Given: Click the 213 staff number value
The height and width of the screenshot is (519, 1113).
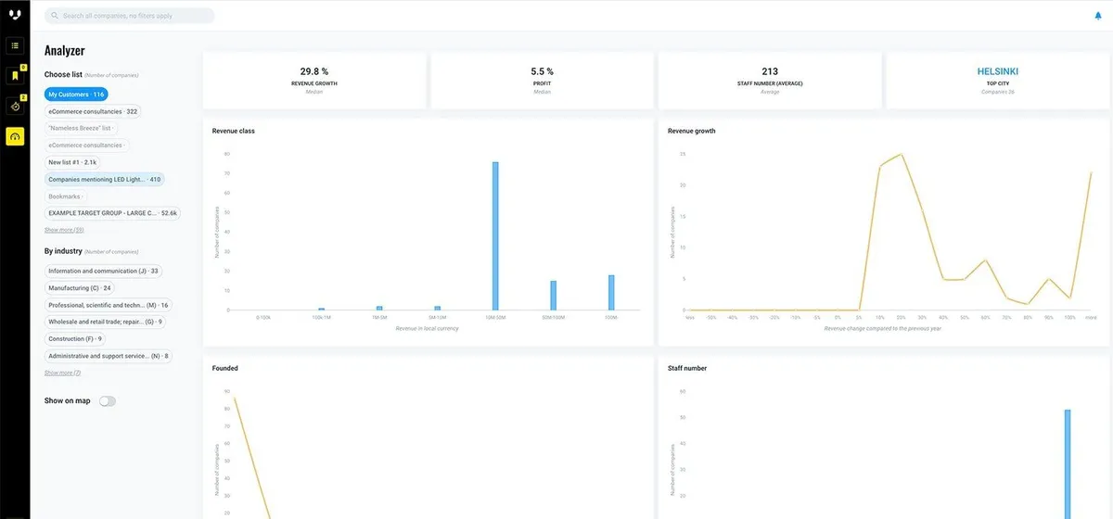Looking at the screenshot, I should (x=770, y=71).
